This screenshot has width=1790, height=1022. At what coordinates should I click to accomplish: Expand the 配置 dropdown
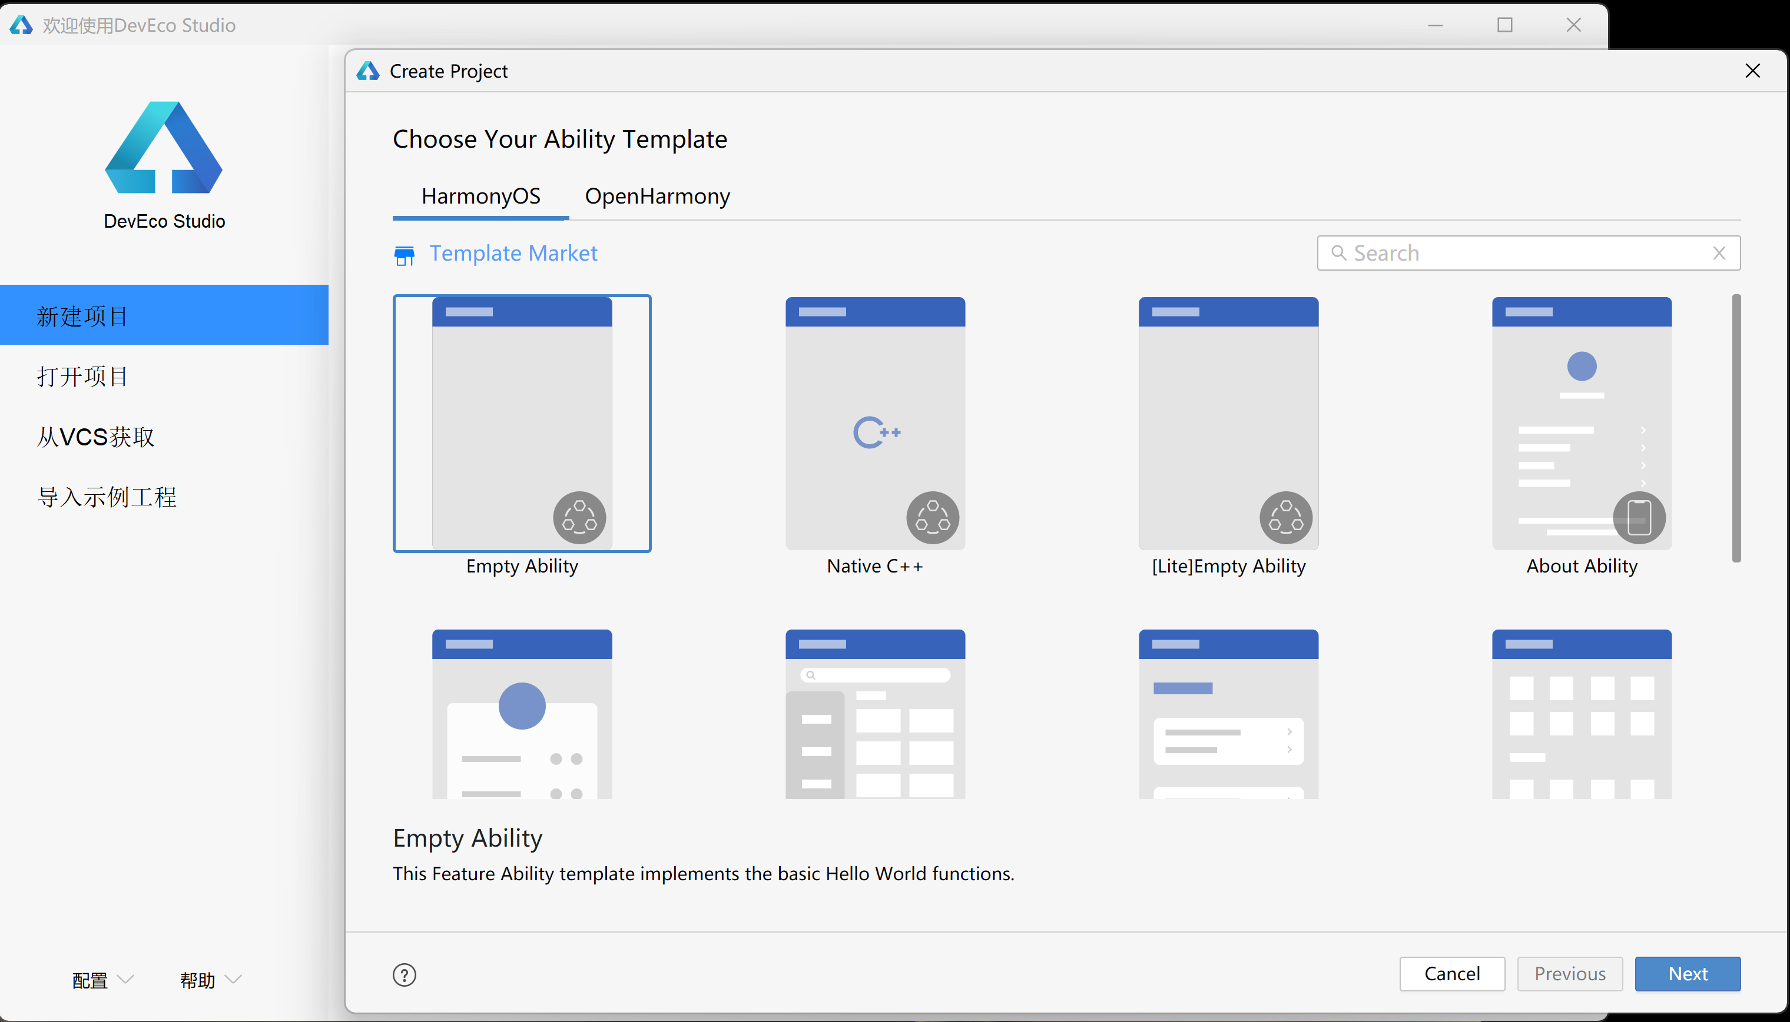102,980
